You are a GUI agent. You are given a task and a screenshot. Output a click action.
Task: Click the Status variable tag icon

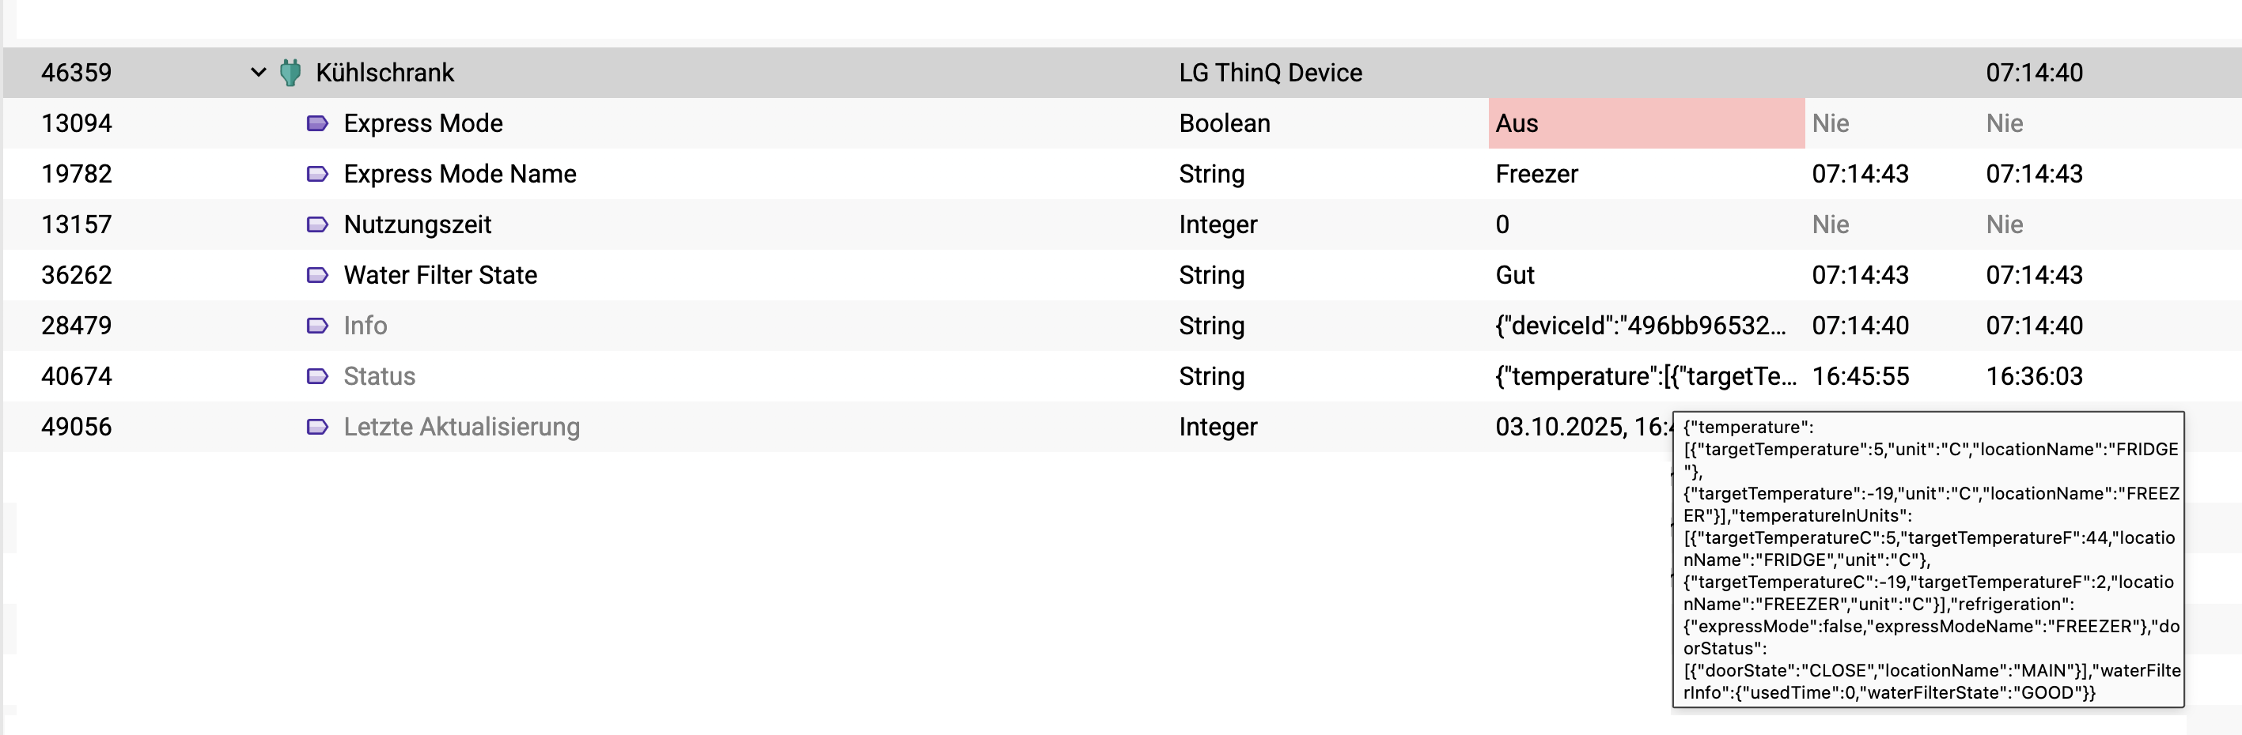click(316, 375)
